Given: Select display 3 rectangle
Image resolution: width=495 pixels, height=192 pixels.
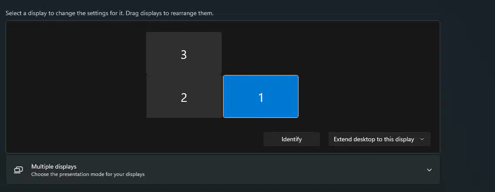Looking at the screenshot, I should (184, 53).
